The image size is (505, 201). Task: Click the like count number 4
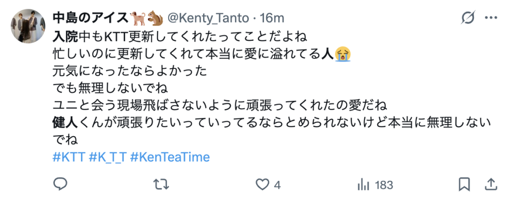coord(277,185)
